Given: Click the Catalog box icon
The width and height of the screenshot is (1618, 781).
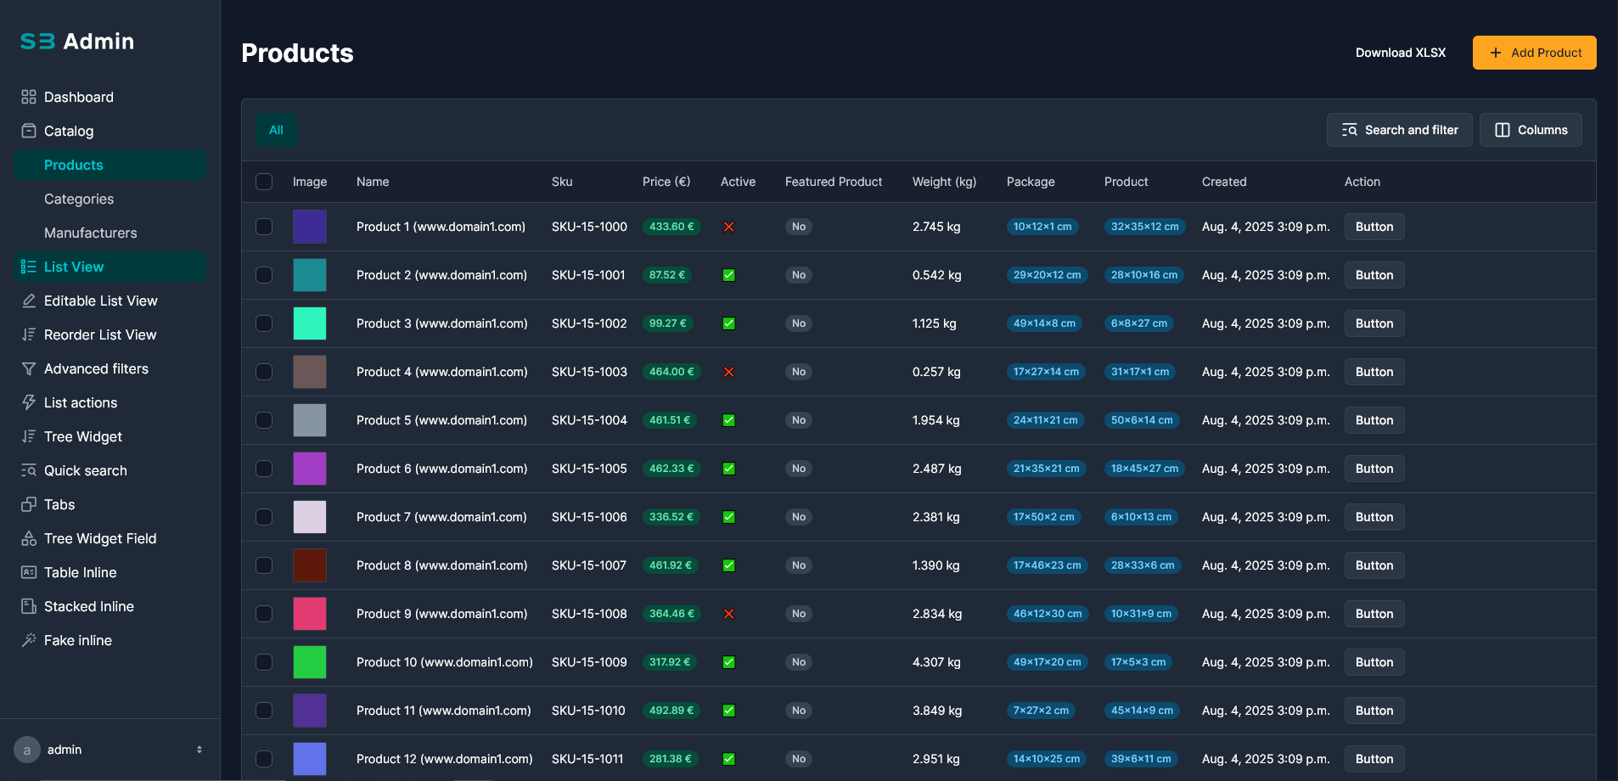Looking at the screenshot, I should [29, 131].
